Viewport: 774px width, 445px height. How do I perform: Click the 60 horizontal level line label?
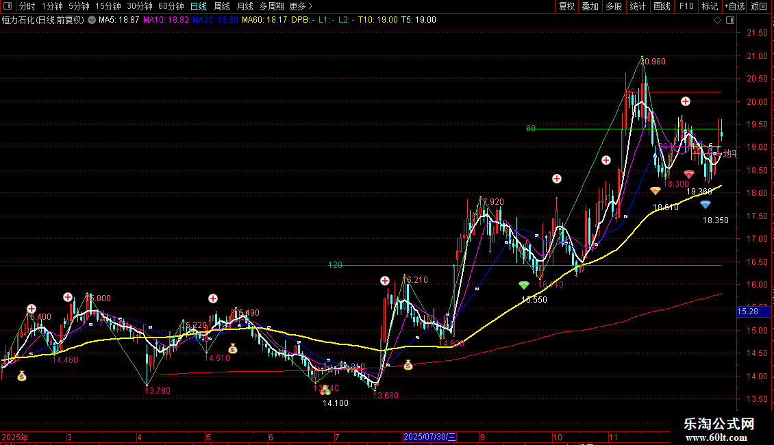click(x=531, y=129)
